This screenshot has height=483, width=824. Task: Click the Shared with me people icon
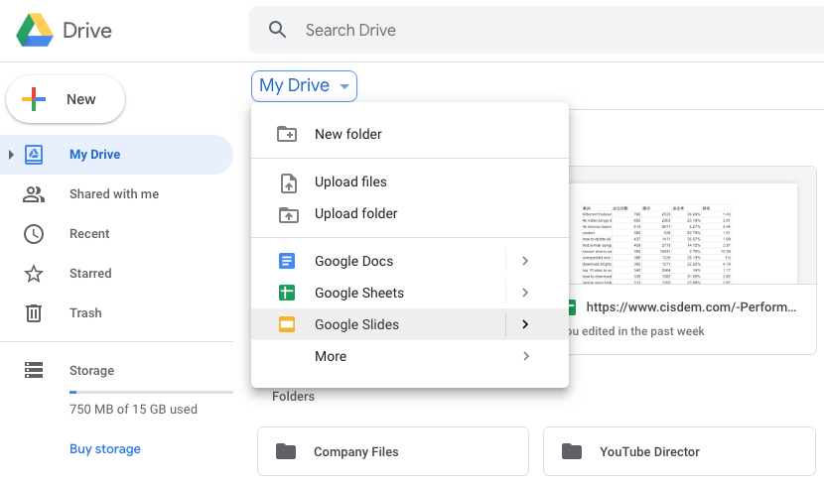click(x=34, y=194)
